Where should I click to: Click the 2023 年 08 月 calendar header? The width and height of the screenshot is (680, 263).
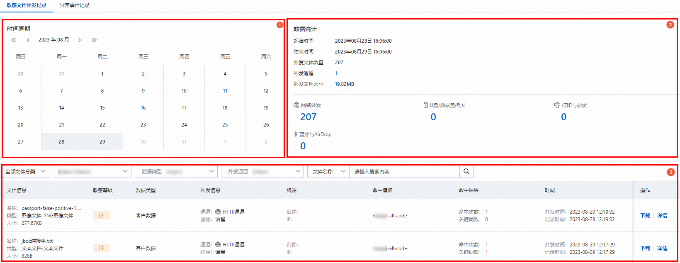tap(54, 40)
